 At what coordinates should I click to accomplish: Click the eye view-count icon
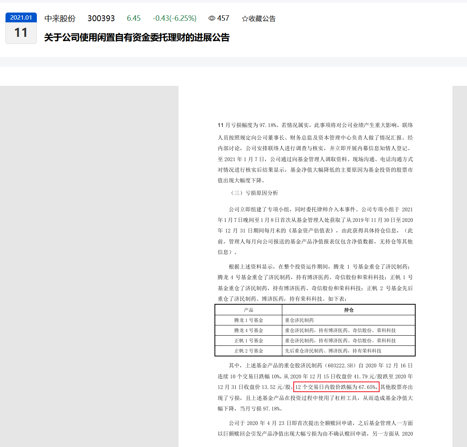pyautogui.click(x=212, y=18)
